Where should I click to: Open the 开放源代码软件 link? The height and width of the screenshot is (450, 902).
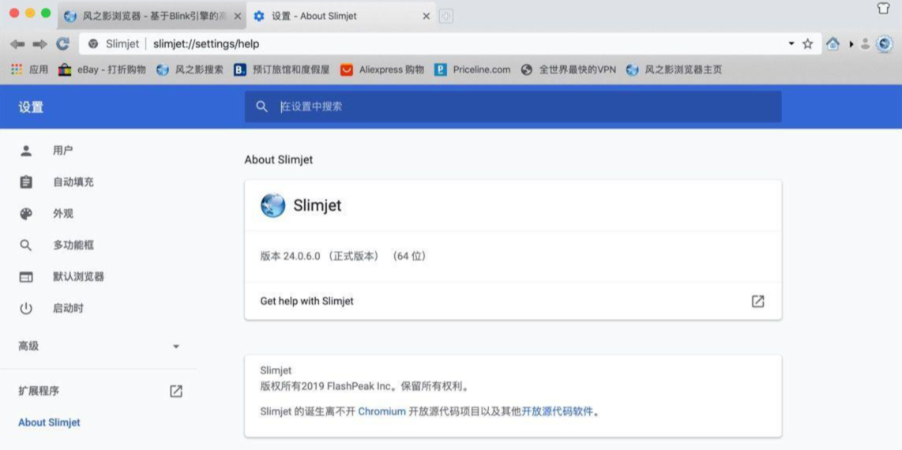pyautogui.click(x=558, y=411)
